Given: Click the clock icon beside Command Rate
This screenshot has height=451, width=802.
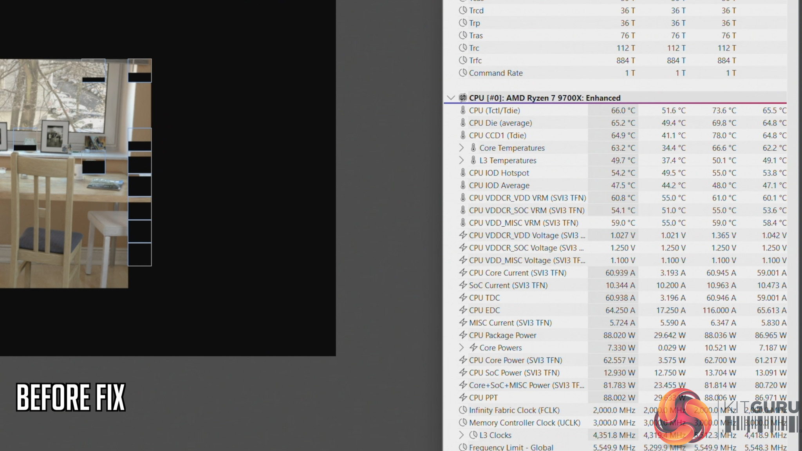Looking at the screenshot, I should click(x=463, y=73).
